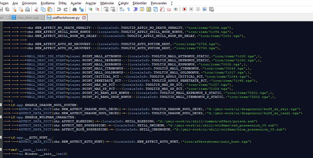Switch to the char_item.cpp tab
The image size is (313, 158).
[28, 17]
